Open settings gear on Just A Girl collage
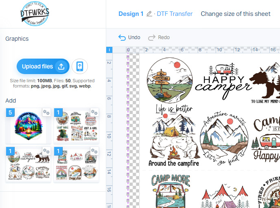The image size is (280, 208). tap(94, 112)
